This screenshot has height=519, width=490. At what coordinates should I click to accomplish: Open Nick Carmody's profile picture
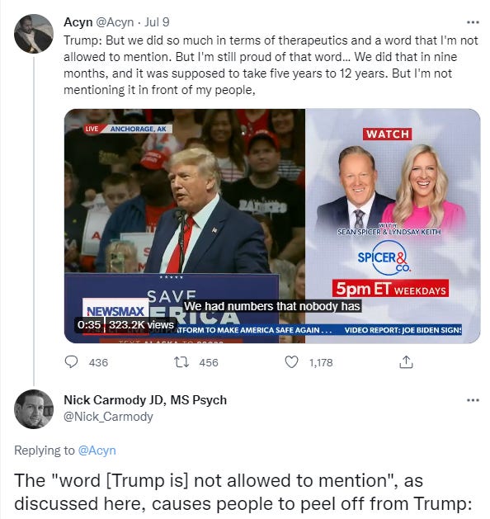click(34, 409)
